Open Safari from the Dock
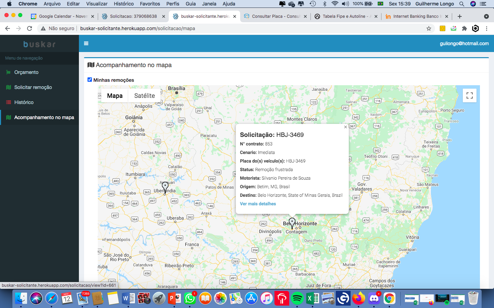Viewport: 494px width, 308px height. (x=51, y=299)
